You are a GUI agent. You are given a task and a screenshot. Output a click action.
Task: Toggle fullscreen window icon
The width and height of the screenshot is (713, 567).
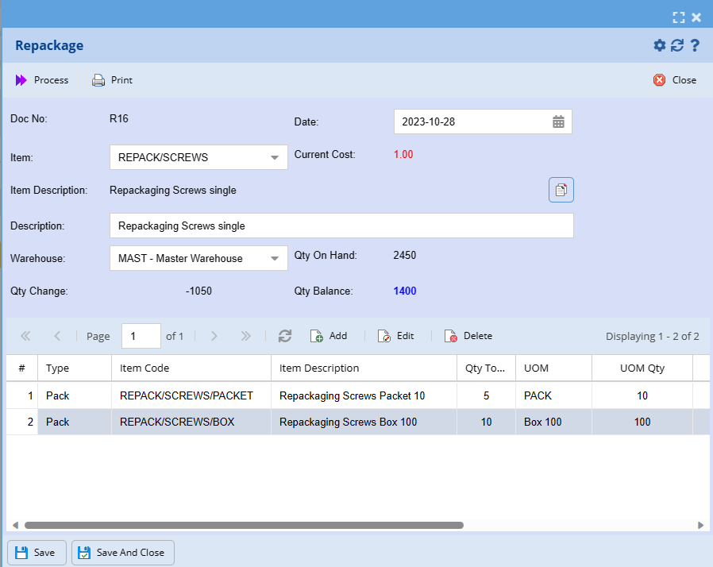coord(678,17)
